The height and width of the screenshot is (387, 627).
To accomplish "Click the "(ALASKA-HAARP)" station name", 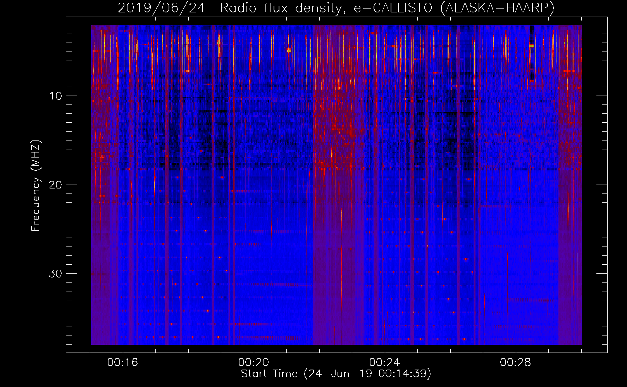I will point(497,8).
